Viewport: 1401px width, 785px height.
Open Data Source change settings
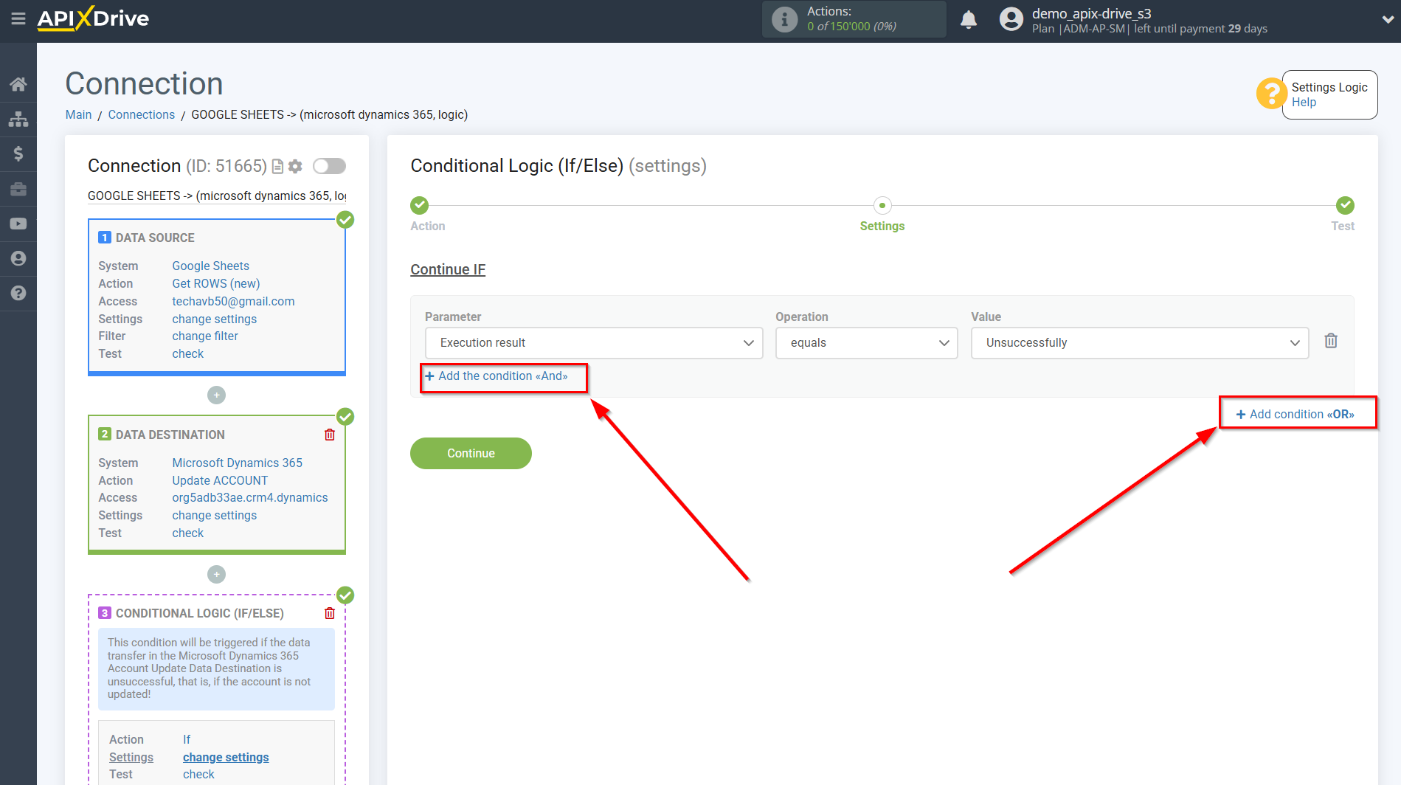[215, 319]
